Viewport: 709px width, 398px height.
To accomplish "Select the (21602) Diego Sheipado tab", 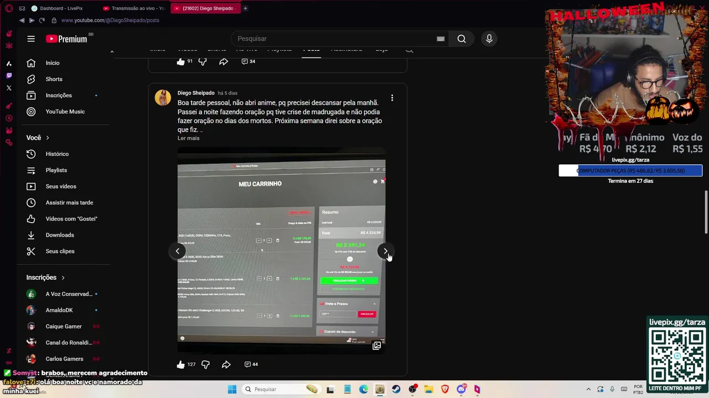I will pos(205,8).
